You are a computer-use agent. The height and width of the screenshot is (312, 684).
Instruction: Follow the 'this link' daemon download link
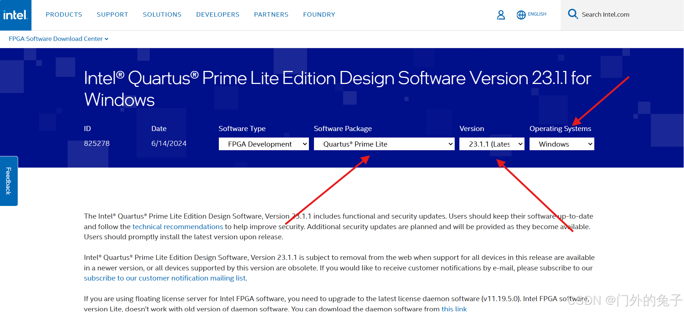454,309
